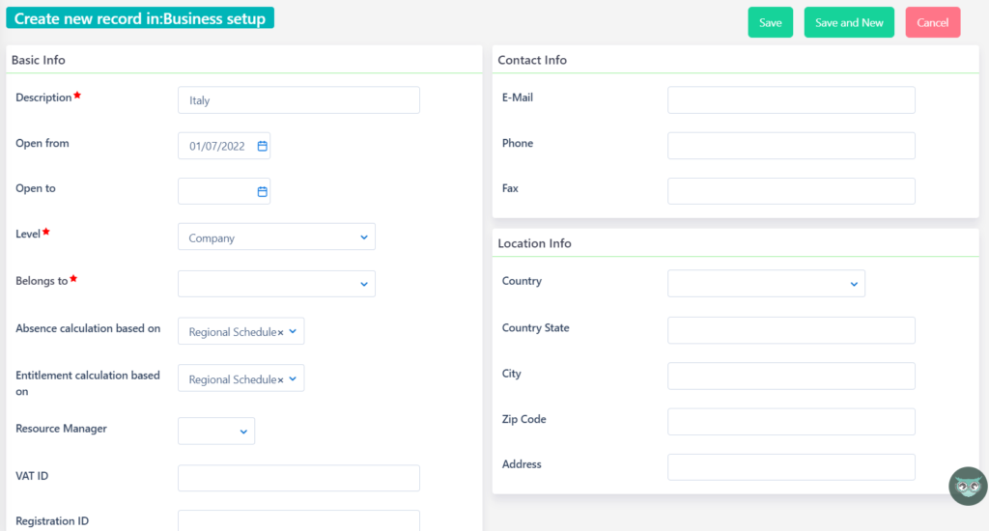The height and width of the screenshot is (531, 989).
Task: Focus the Registration ID input field
Action: pyautogui.click(x=299, y=521)
